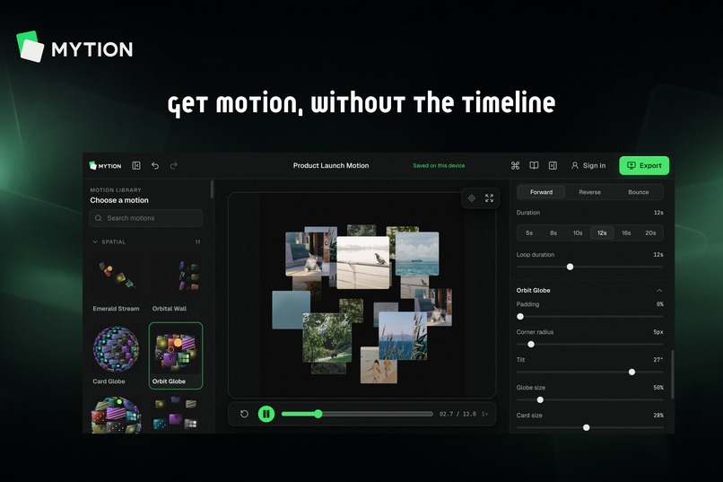Click the recenter target icon on canvas
Image resolution: width=723 pixels, height=482 pixels.
click(x=472, y=198)
